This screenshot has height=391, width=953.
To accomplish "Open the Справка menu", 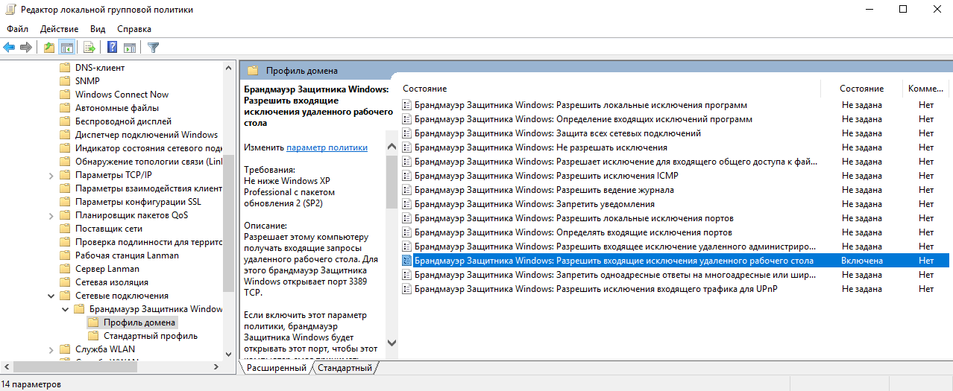I will 134,28.
